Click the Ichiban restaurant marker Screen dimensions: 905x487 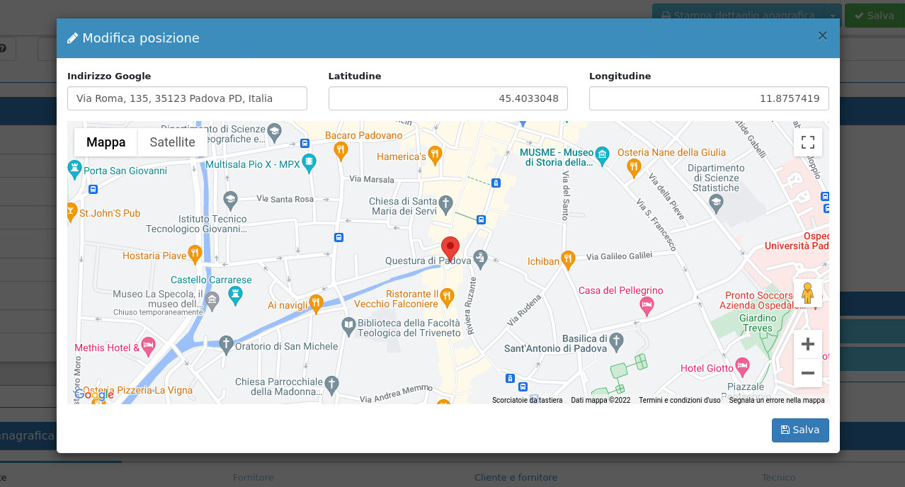(x=567, y=260)
